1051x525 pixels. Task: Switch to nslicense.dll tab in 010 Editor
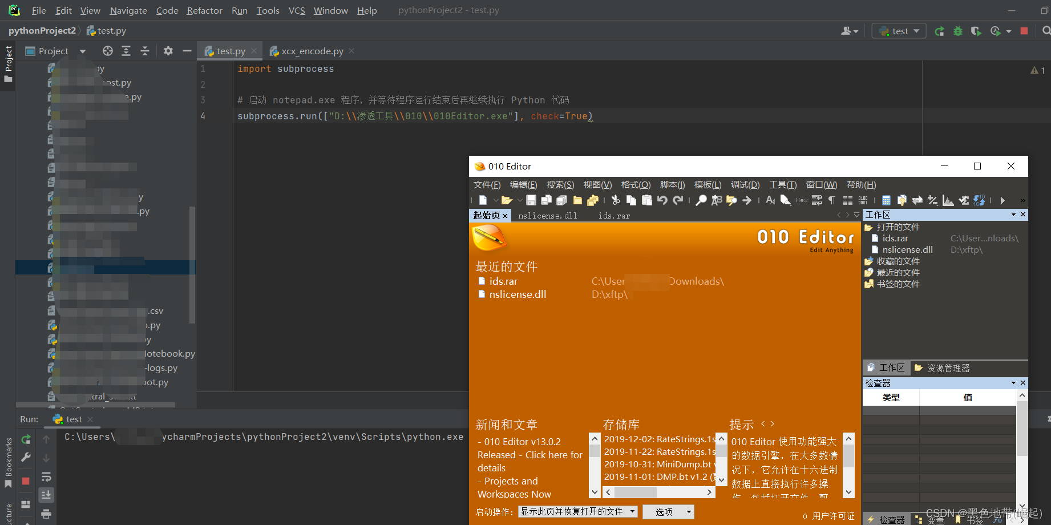click(547, 216)
